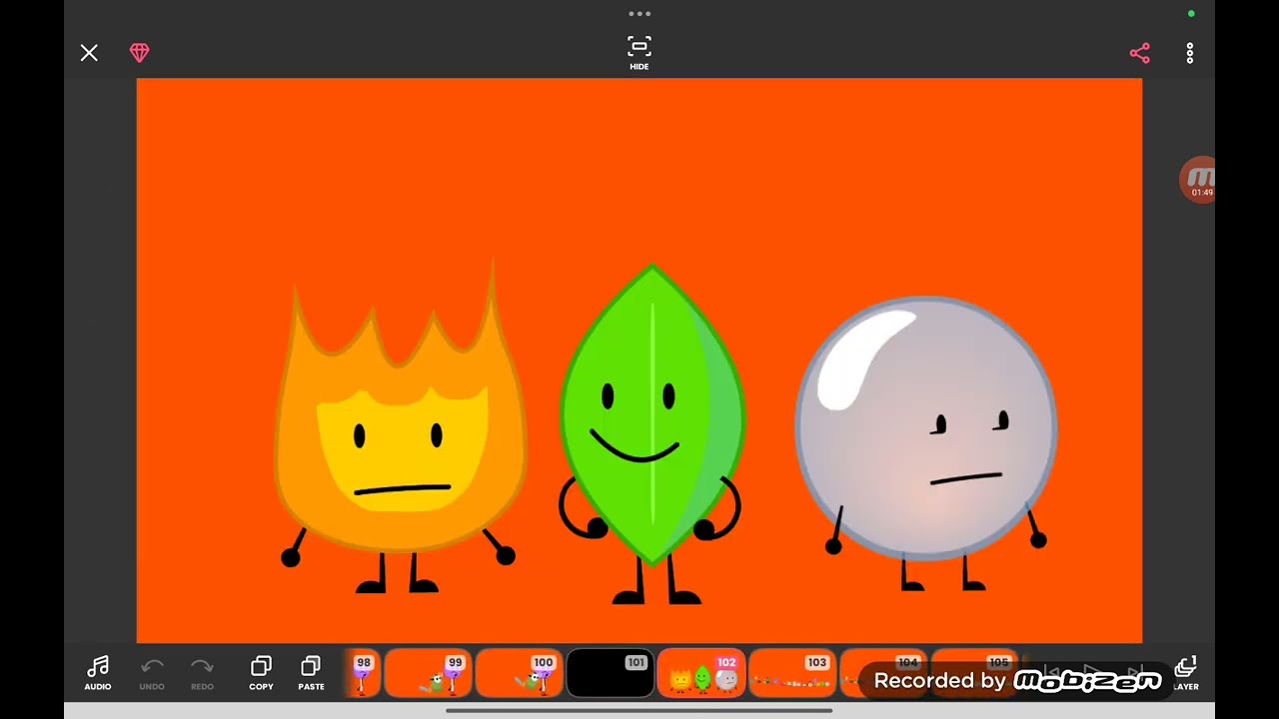Image resolution: width=1279 pixels, height=719 pixels.
Task: Tap the Mobizen recording floating bubble
Action: [x=1197, y=180]
